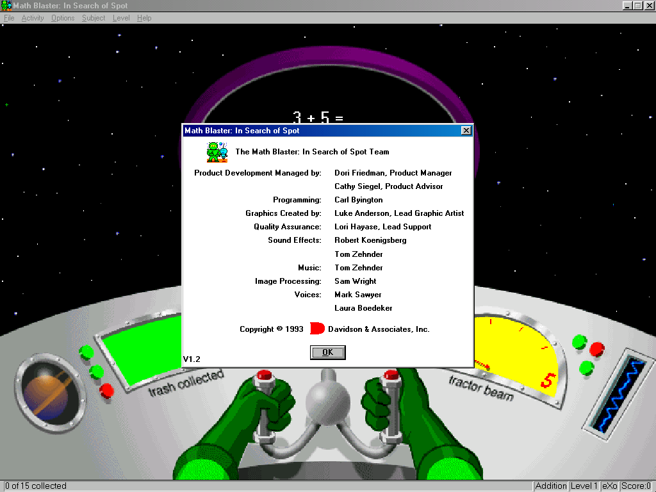Click the '0 of 15 collected' status text
656x492 pixels.
(x=36, y=486)
